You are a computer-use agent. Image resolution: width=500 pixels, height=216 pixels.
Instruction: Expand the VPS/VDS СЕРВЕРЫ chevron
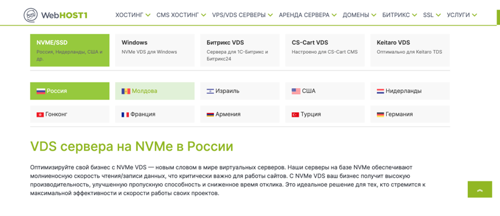270,15
